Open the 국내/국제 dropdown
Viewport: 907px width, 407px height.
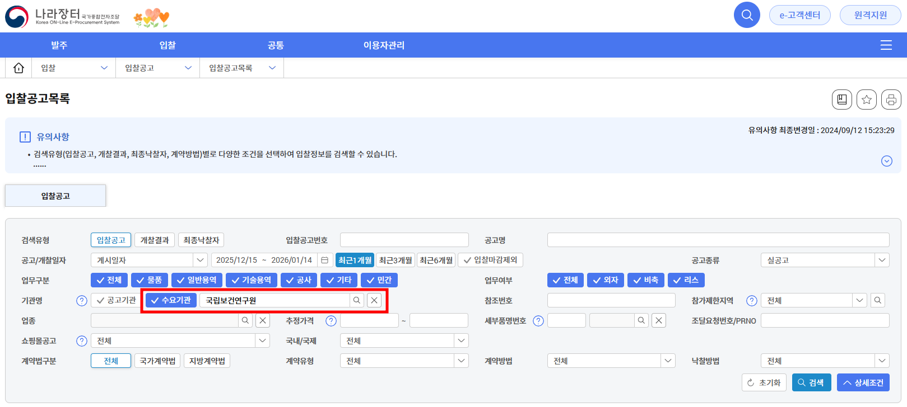(x=404, y=340)
